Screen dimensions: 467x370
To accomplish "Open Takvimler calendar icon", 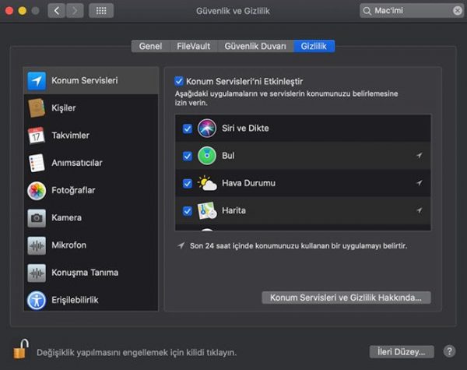I will [x=37, y=136].
